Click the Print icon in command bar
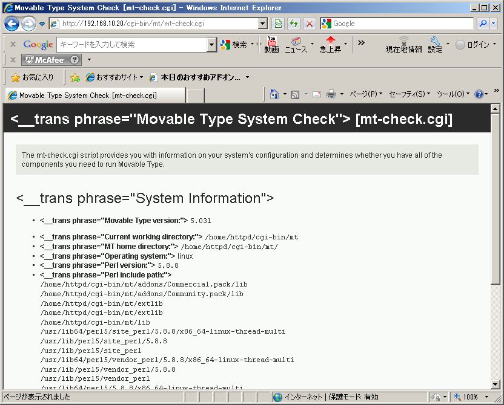 tap(331, 94)
